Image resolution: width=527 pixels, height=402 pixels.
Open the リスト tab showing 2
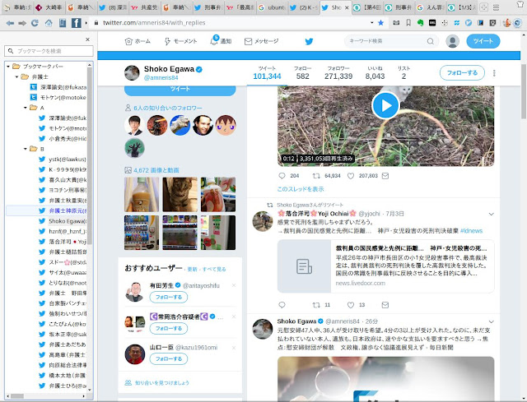pos(403,73)
